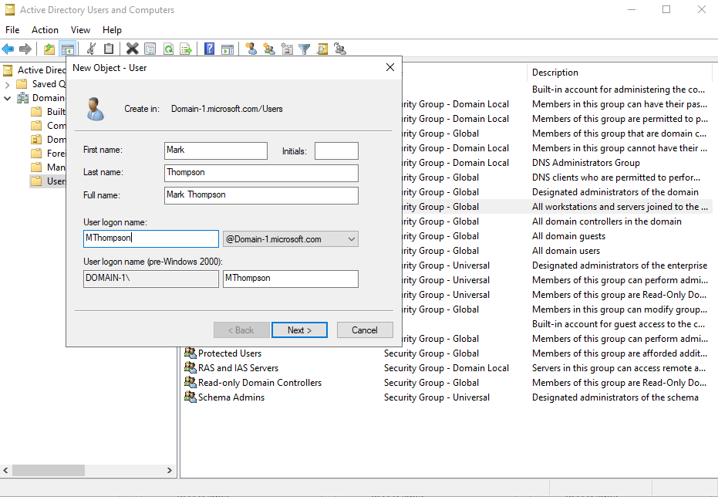
Task: Open Help using the question mark icon
Action: (209, 49)
